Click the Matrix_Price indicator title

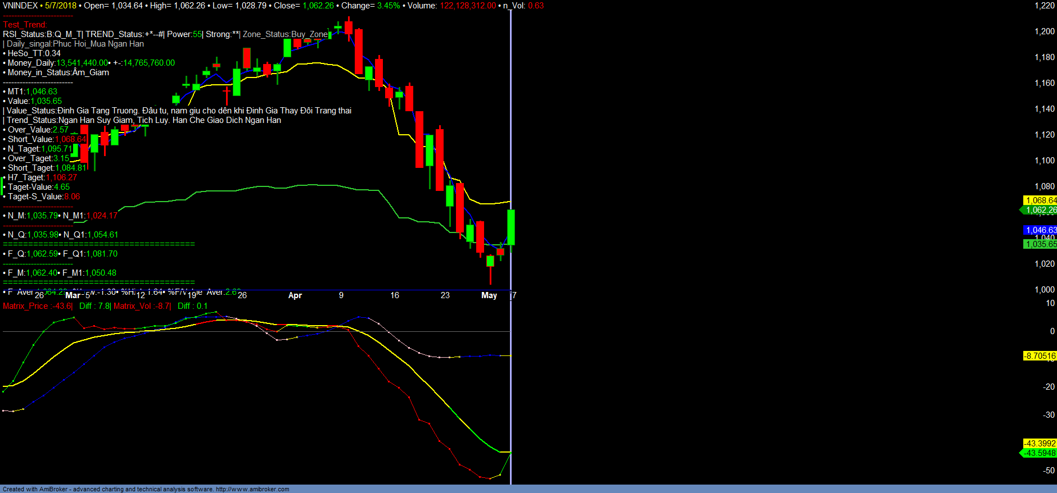point(37,306)
